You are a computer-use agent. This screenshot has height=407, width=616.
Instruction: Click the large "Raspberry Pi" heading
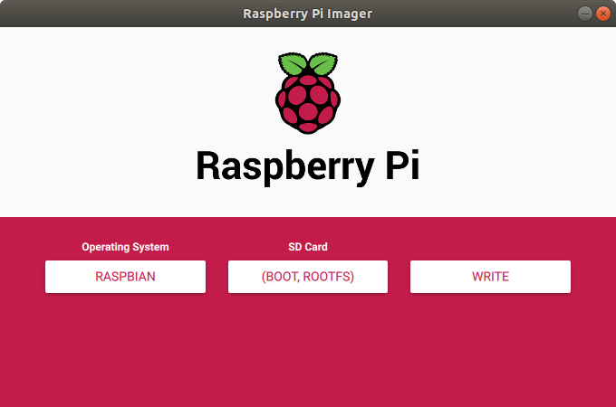pos(308,166)
